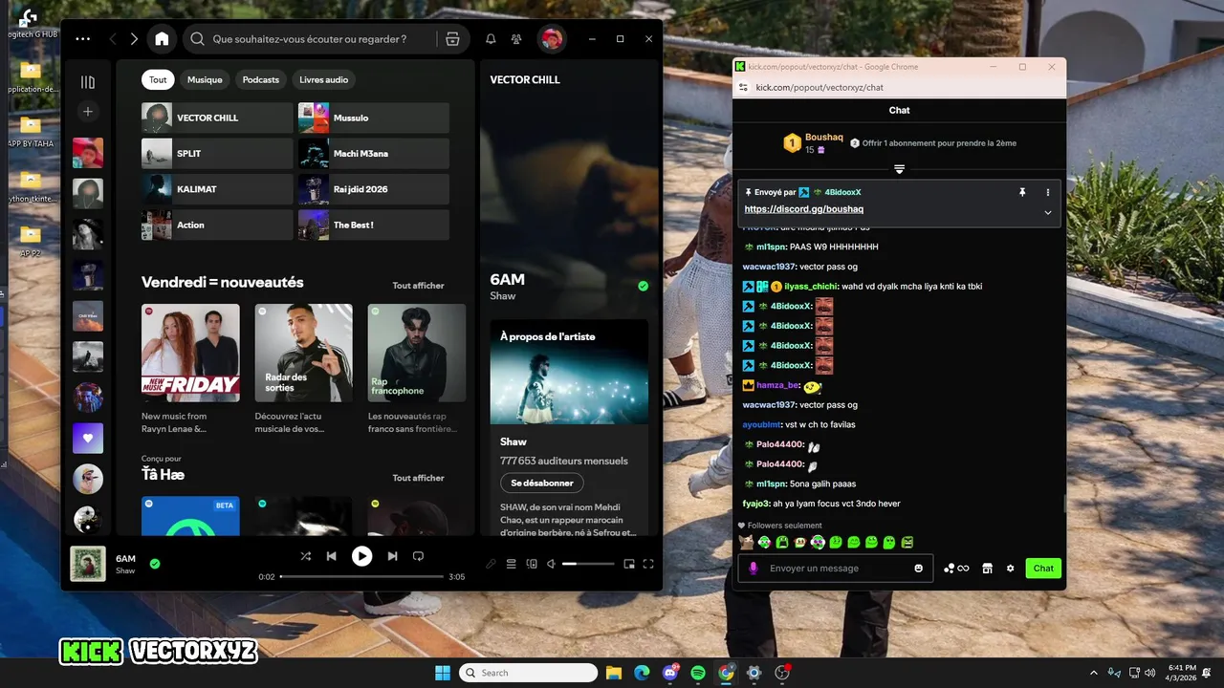Toggle repeat in Spotify player
Screen dimensions: 1224x688
coord(418,556)
